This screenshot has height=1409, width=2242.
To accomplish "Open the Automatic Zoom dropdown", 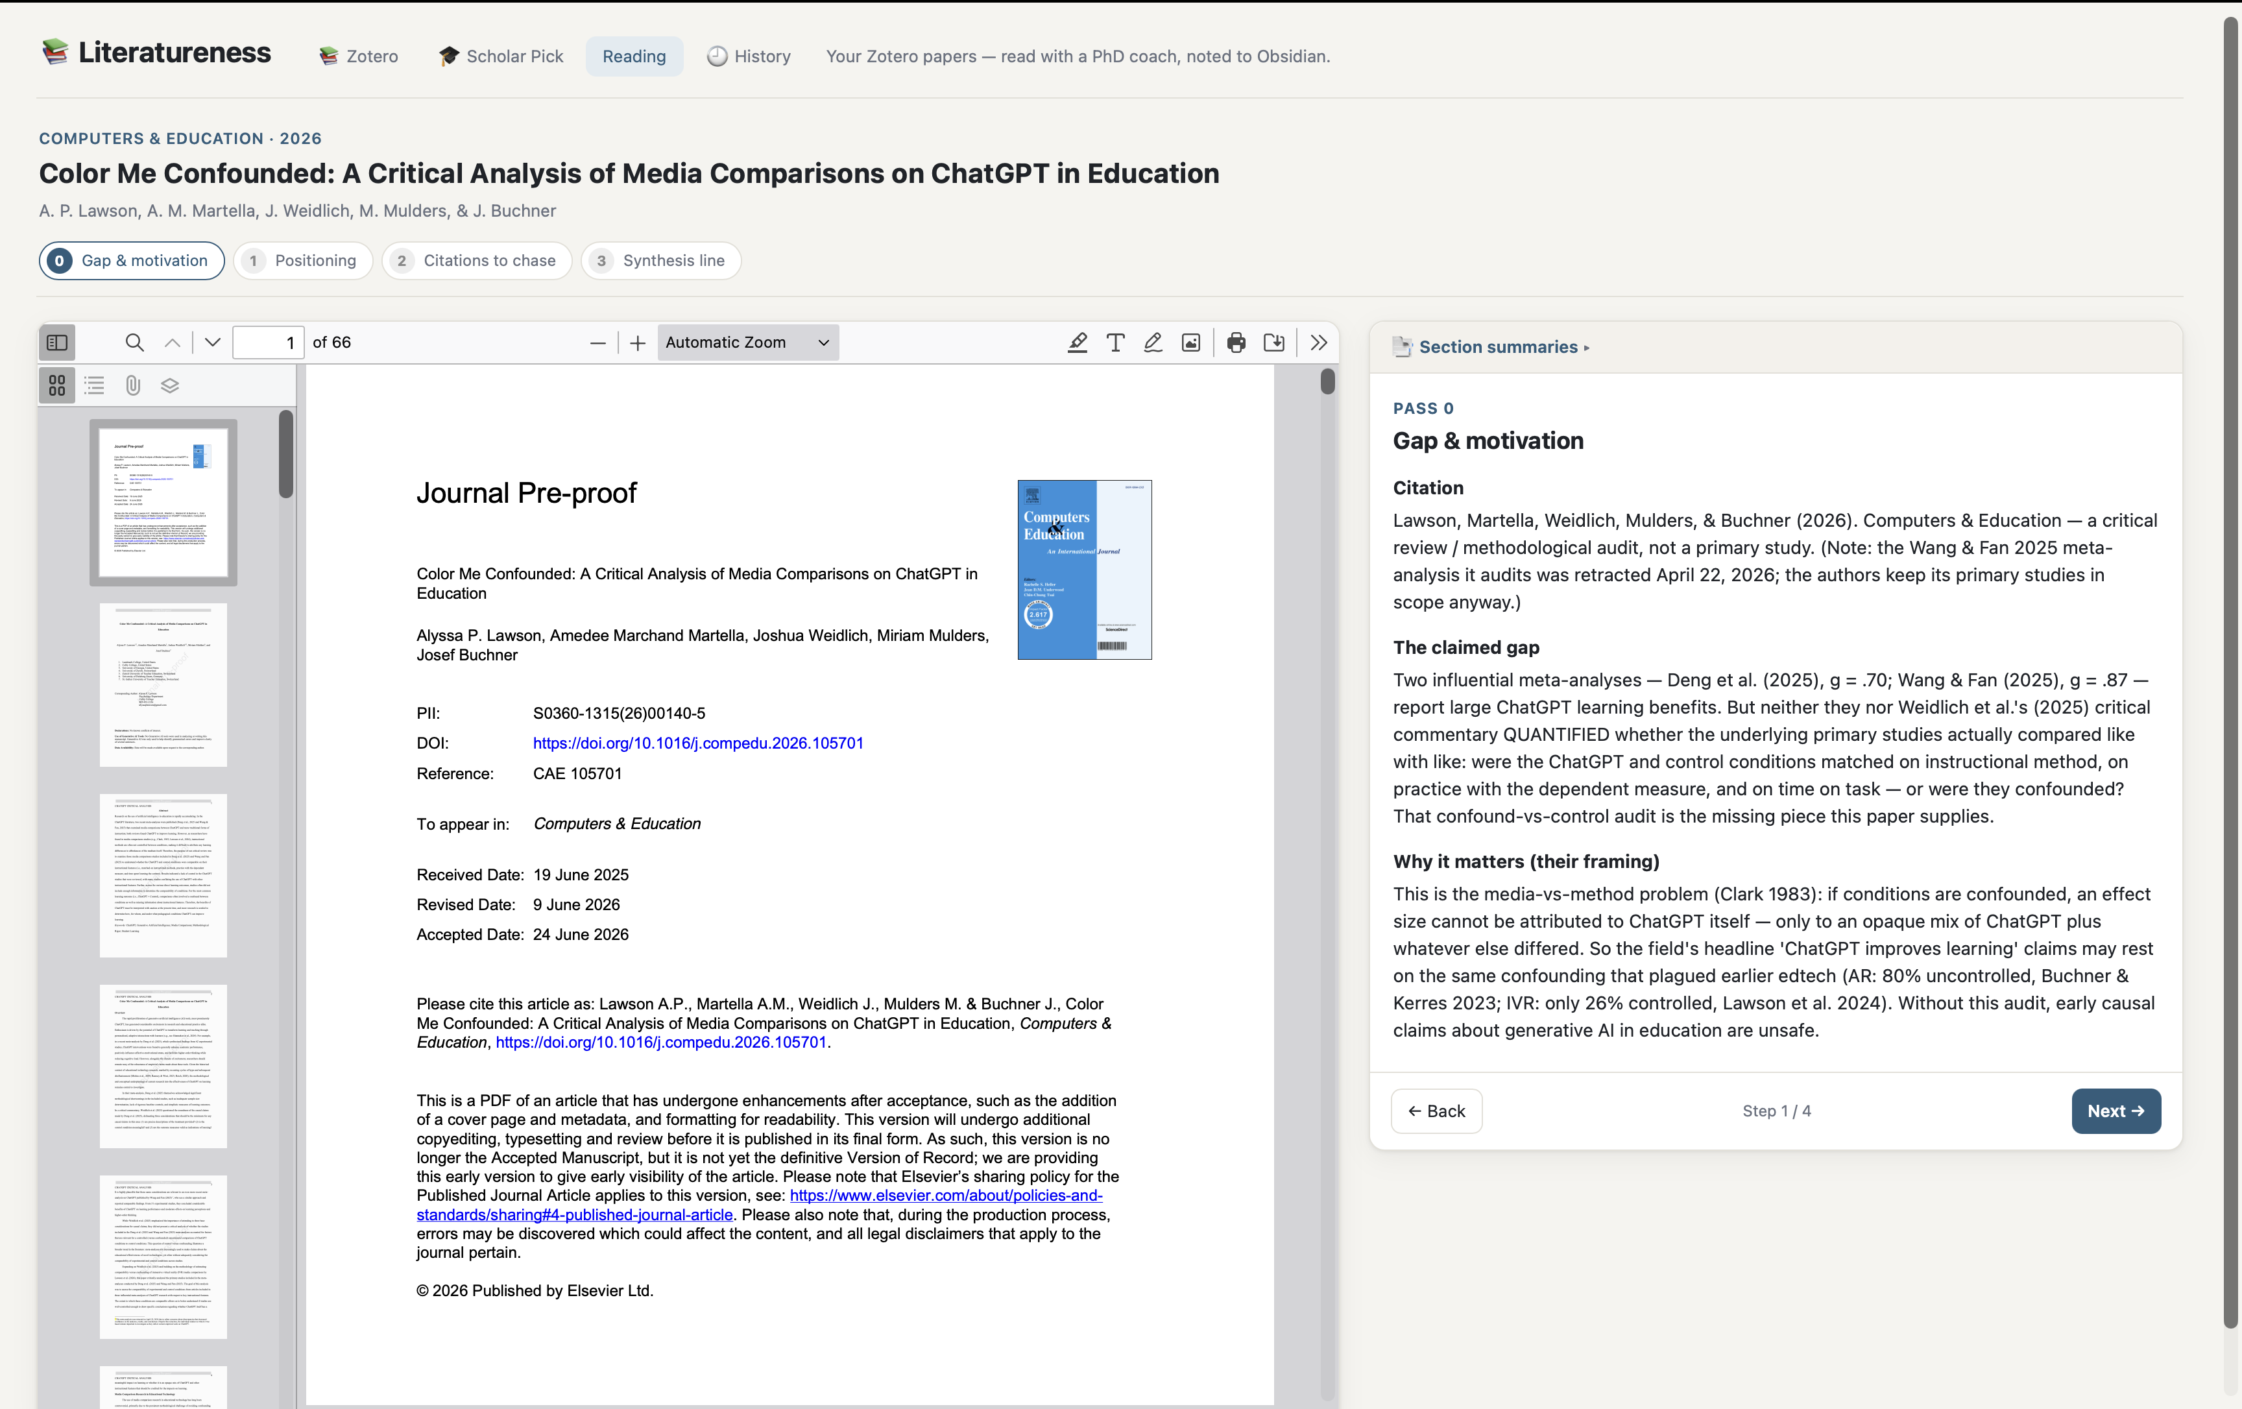I will point(747,343).
